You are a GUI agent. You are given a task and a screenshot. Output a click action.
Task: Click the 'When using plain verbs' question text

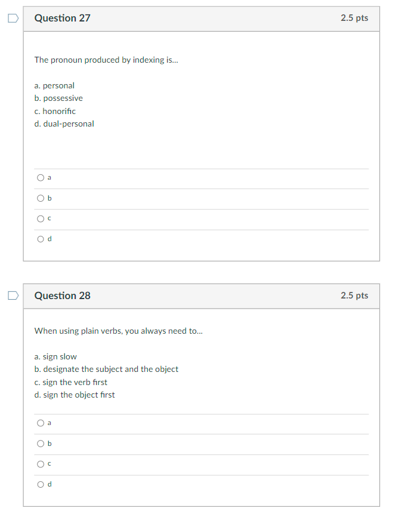pos(118,331)
